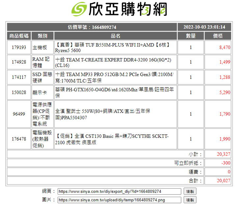Click the 運費 label
The height and width of the screenshot is (205, 237).
[x=195, y=172]
